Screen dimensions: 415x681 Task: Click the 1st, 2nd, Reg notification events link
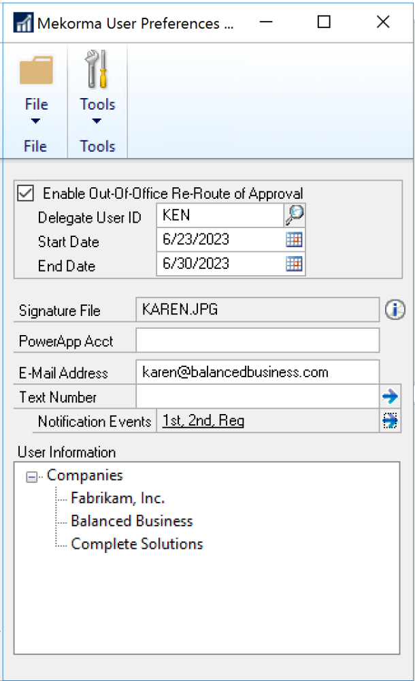point(203,421)
